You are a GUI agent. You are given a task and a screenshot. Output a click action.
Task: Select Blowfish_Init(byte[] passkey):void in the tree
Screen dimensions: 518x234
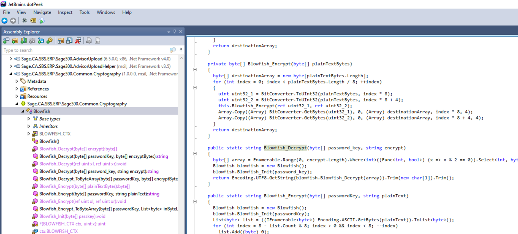click(72, 216)
